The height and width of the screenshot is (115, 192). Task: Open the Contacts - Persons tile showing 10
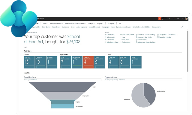[x=40, y=62]
